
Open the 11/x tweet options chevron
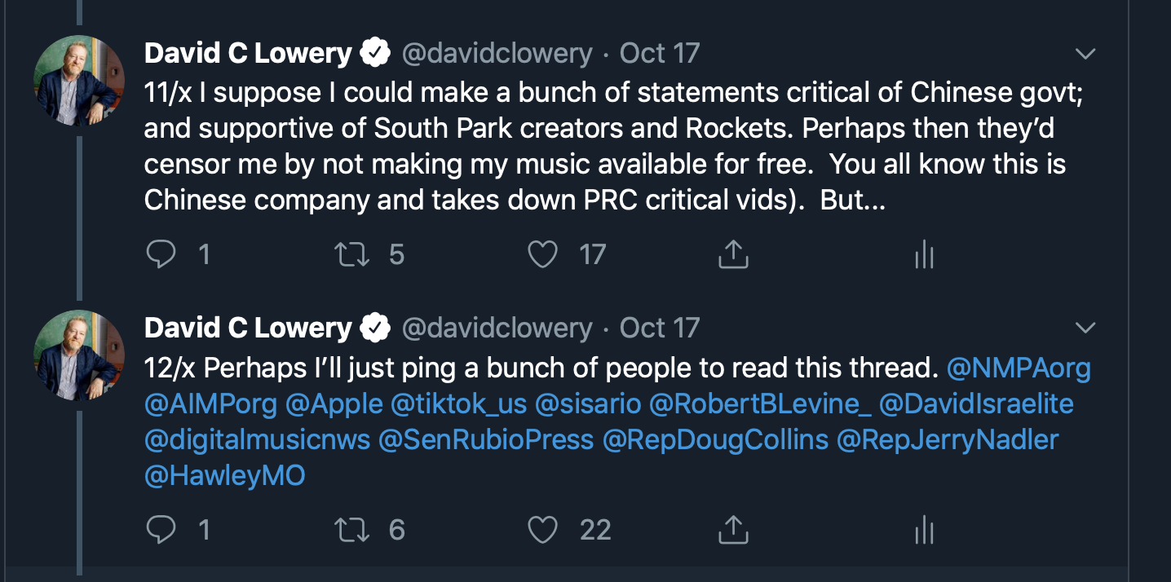pyautogui.click(x=1085, y=54)
